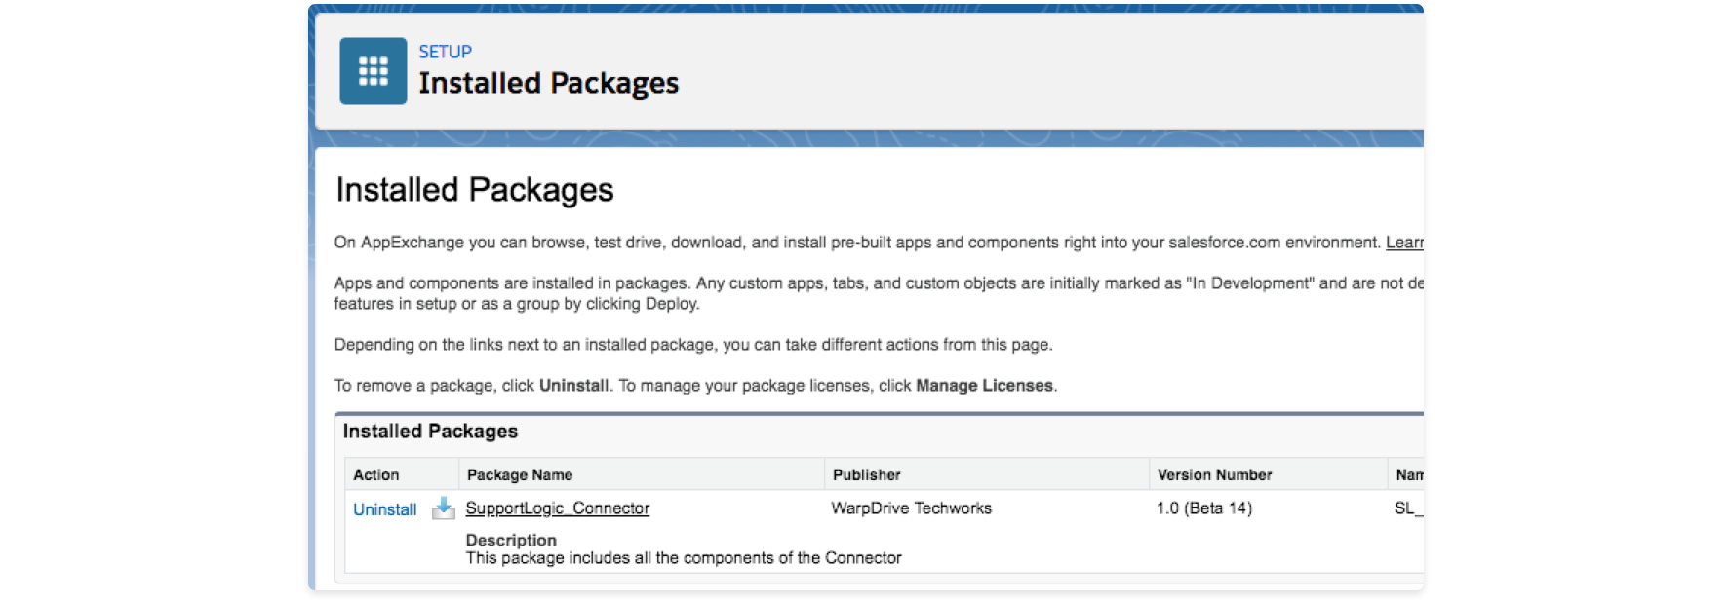Click the bold Manage Licenses text
Screen dimensions: 1730x602
coord(984,386)
